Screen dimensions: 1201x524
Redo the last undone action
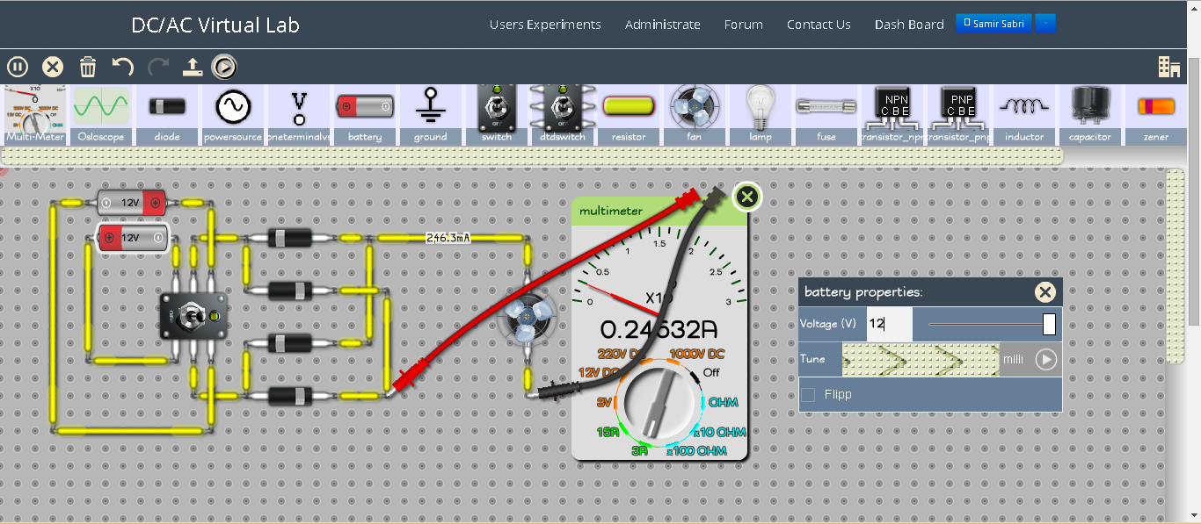158,67
